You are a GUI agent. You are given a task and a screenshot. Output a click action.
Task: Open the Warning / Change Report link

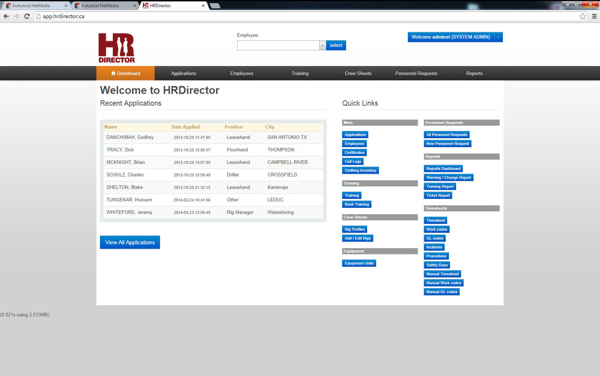click(x=449, y=178)
